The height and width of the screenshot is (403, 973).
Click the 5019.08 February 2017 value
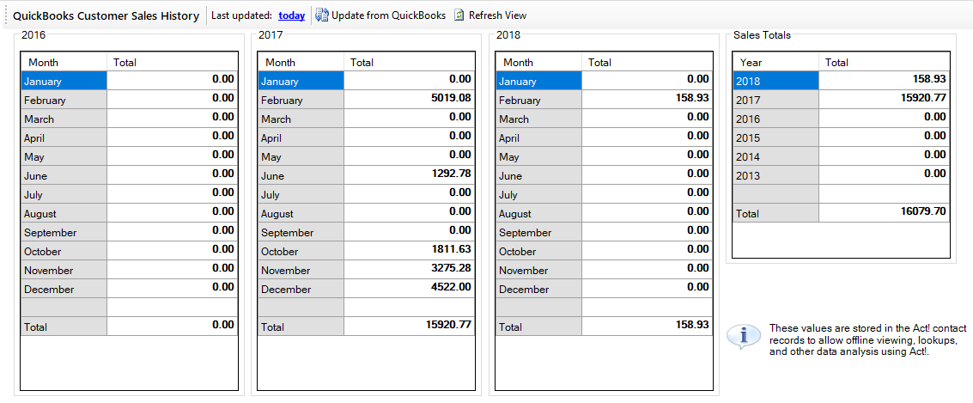[451, 98]
